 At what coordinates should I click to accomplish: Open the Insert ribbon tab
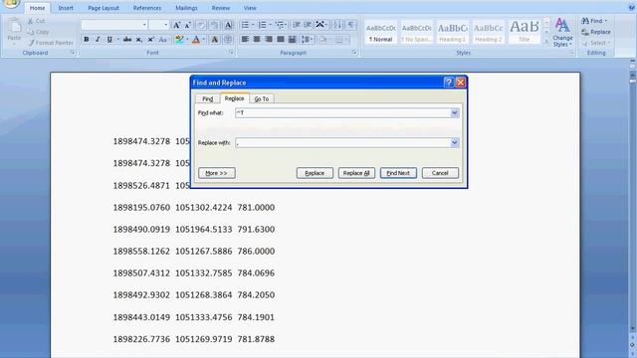point(66,8)
